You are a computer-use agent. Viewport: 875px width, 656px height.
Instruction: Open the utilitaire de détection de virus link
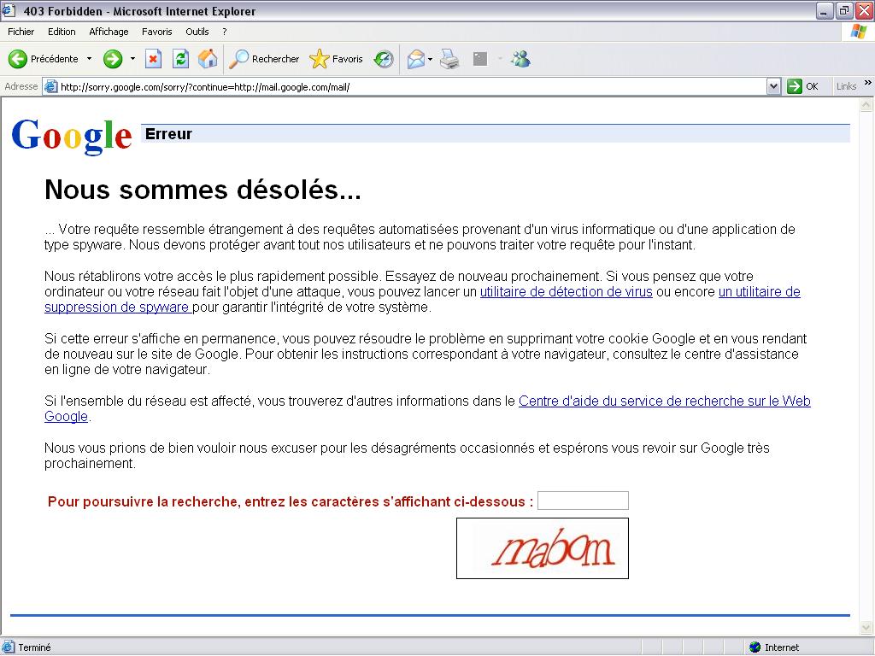pos(566,292)
